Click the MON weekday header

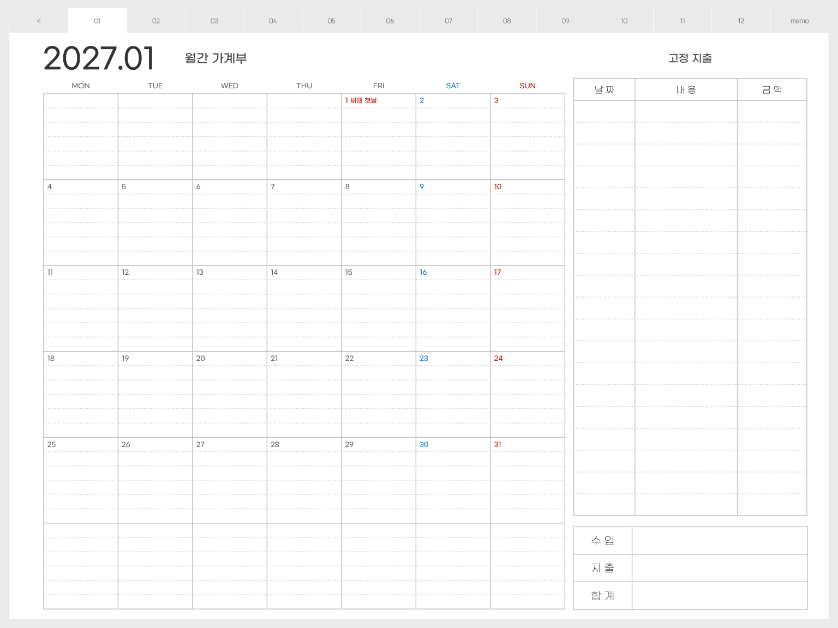[81, 86]
